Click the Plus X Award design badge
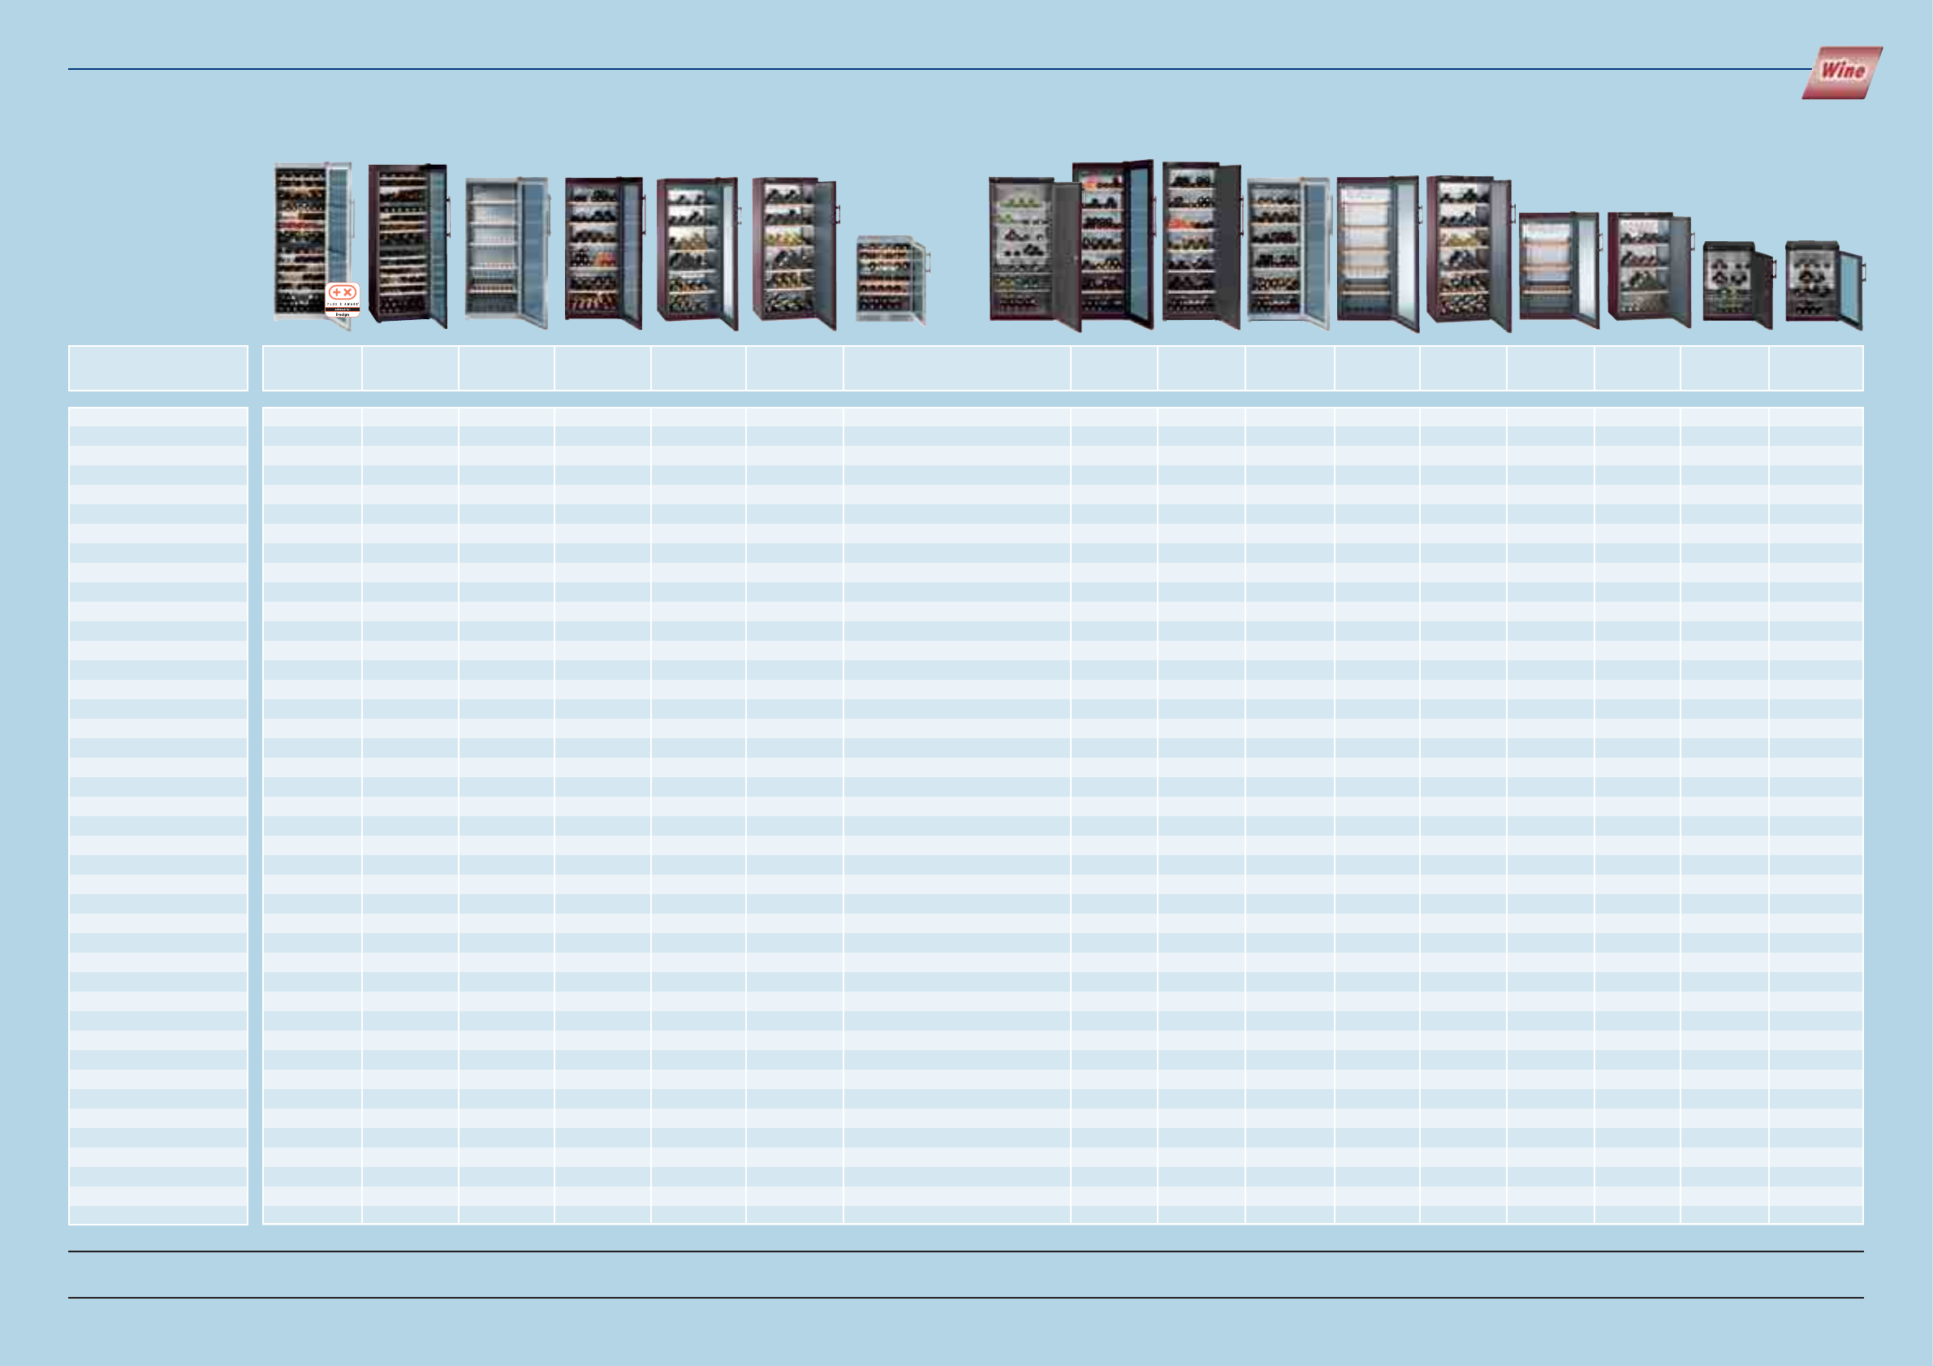The image size is (1933, 1366). tap(343, 300)
